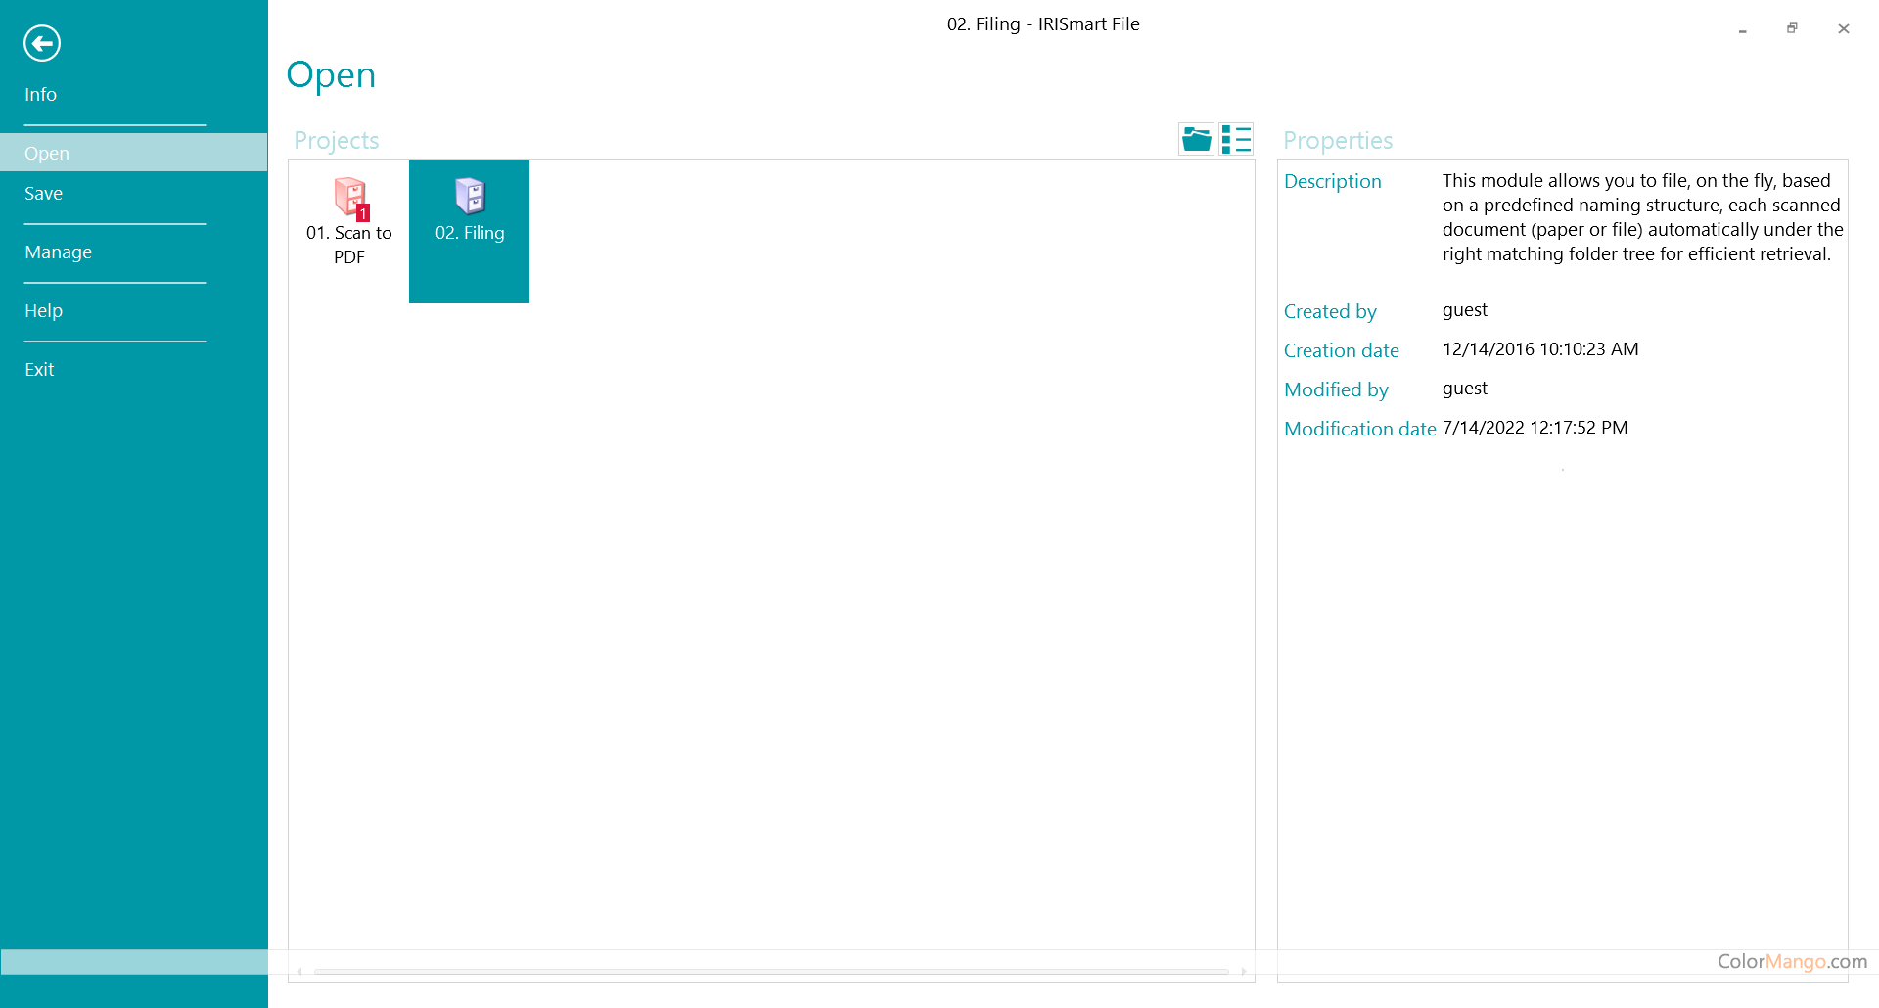
Task: Click the back arrow circle icon
Action: [x=42, y=43]
